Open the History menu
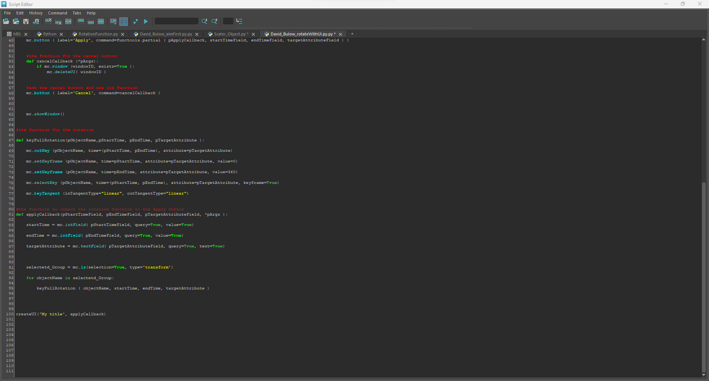 pos(36,13)
